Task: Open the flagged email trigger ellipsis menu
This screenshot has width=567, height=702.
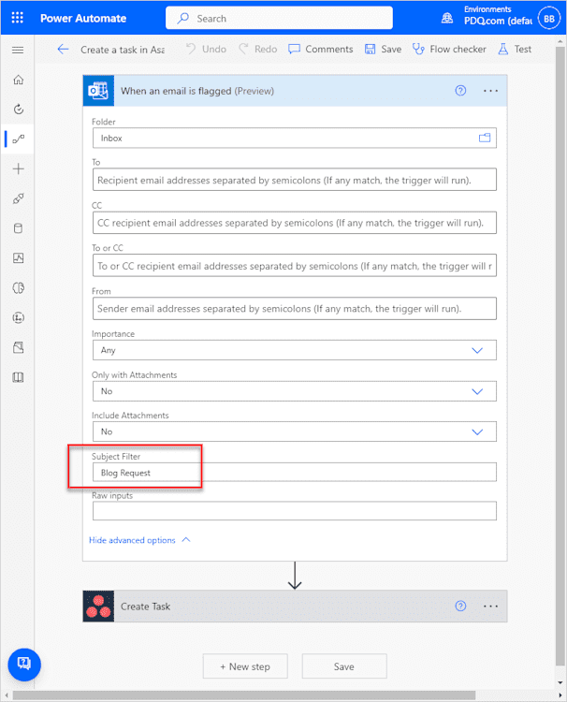Action: click(x=490, y=91)
